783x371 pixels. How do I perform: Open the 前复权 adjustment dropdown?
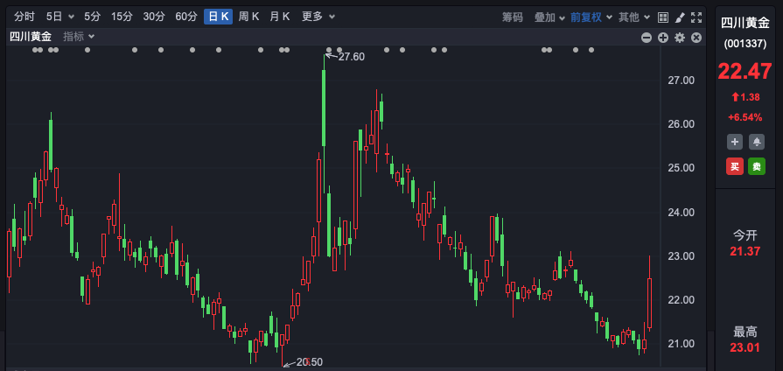pos(591,17)
